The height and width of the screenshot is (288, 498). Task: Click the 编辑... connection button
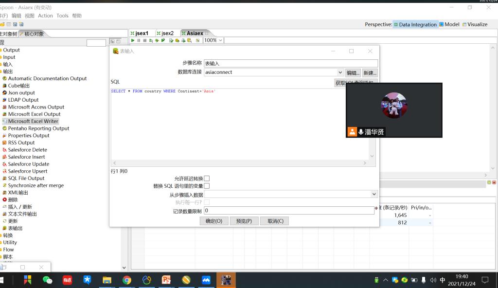tap(353, 73)
